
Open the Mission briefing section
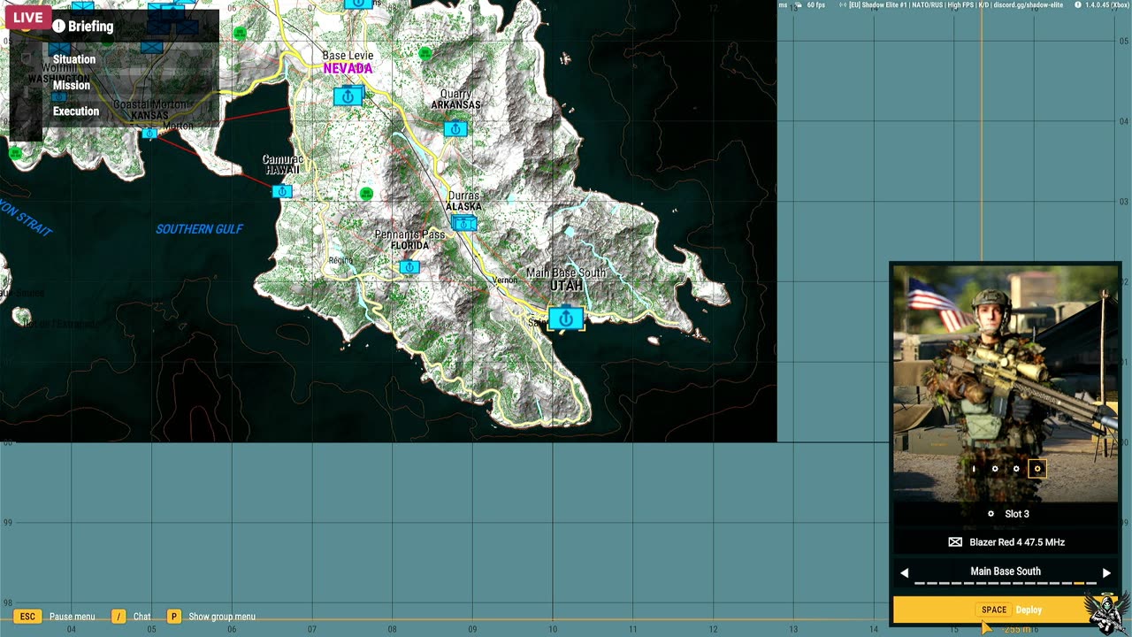[72, 85]
